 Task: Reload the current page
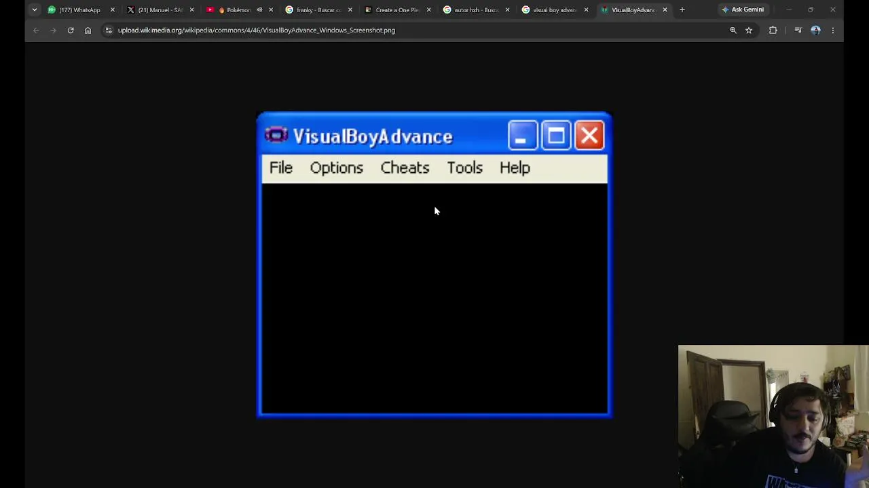pyautogui.click(x=71, y=30)
